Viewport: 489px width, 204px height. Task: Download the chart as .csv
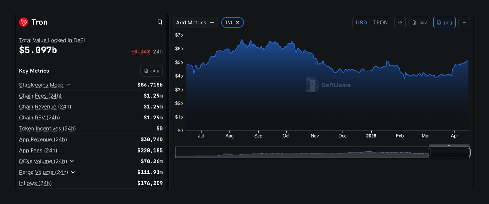point(419,22)
